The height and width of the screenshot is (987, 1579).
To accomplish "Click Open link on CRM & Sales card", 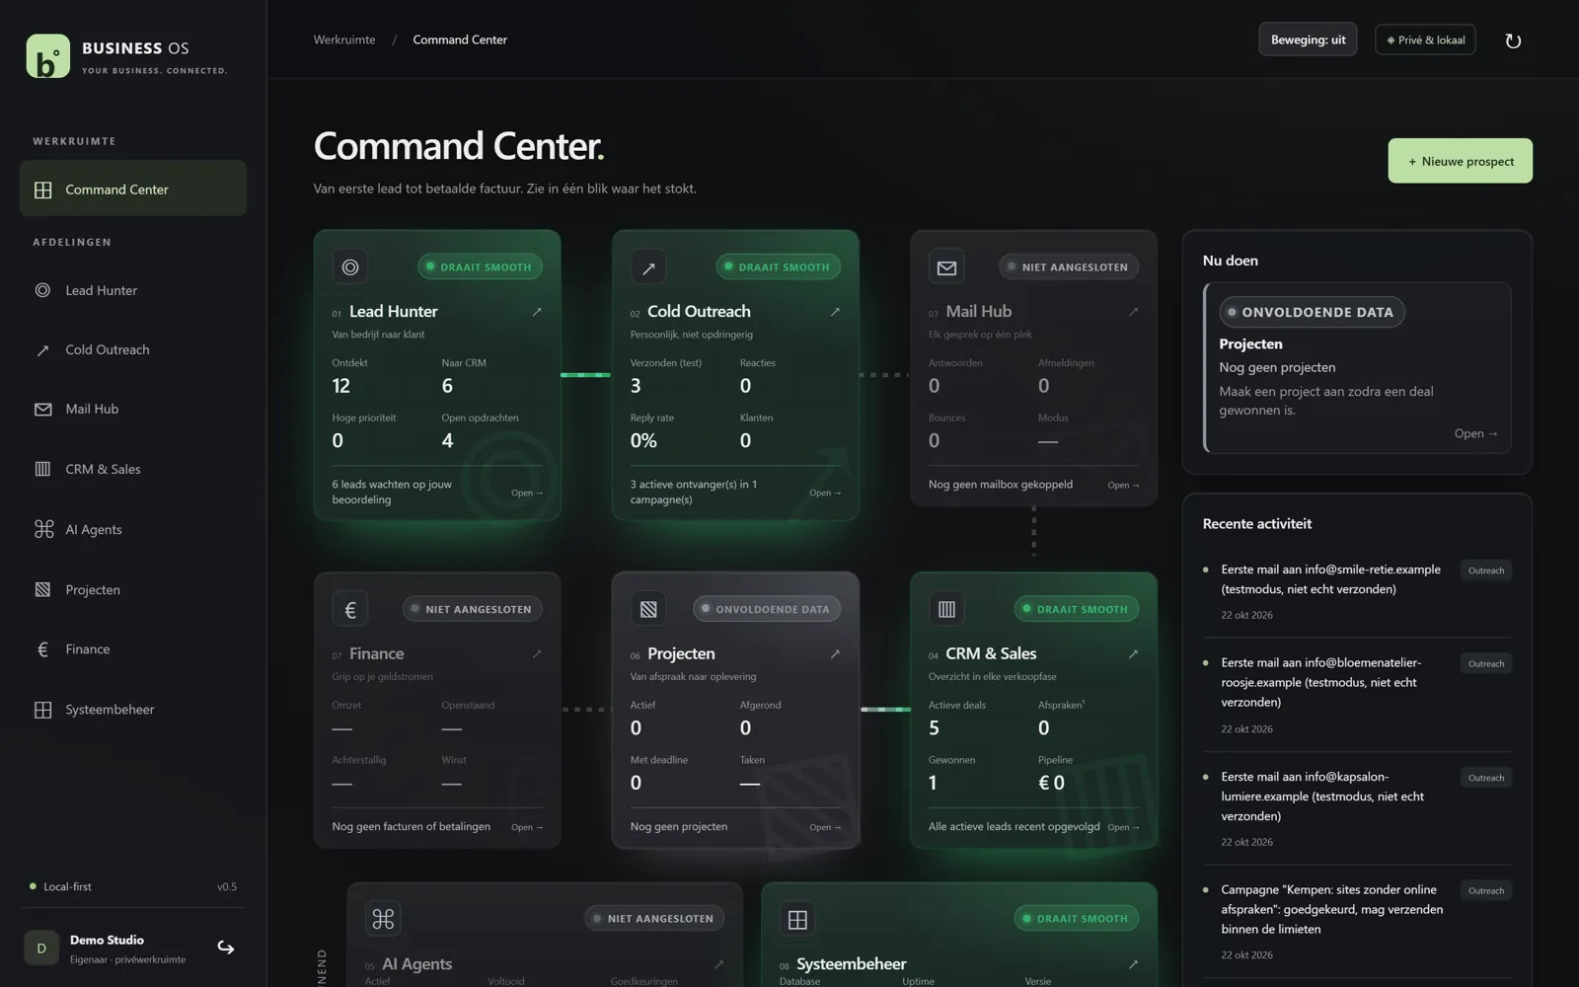I will 1123,827.
